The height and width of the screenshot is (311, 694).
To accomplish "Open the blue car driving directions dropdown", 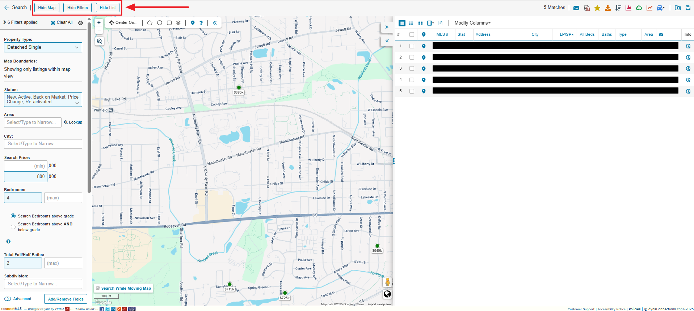I will tap(661, 8).
